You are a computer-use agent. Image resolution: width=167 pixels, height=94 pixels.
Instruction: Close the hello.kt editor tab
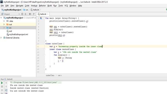tap(48, 14)
